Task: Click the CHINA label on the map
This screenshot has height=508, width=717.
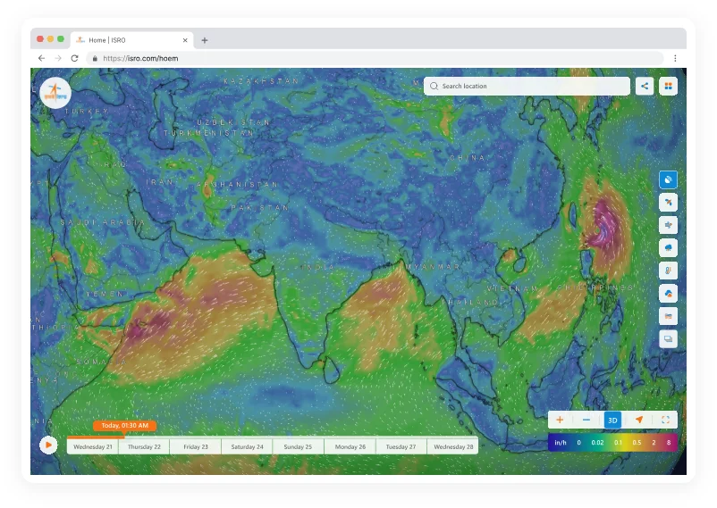Action: pos(468,158)
